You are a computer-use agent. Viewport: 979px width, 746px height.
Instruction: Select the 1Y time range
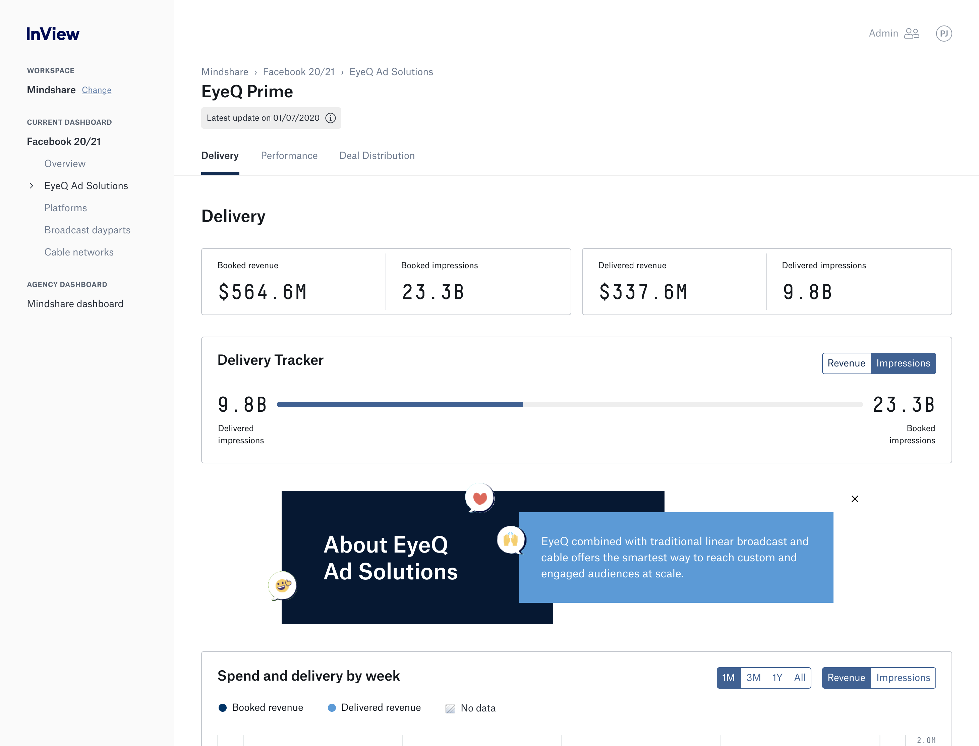coord(777,678)
